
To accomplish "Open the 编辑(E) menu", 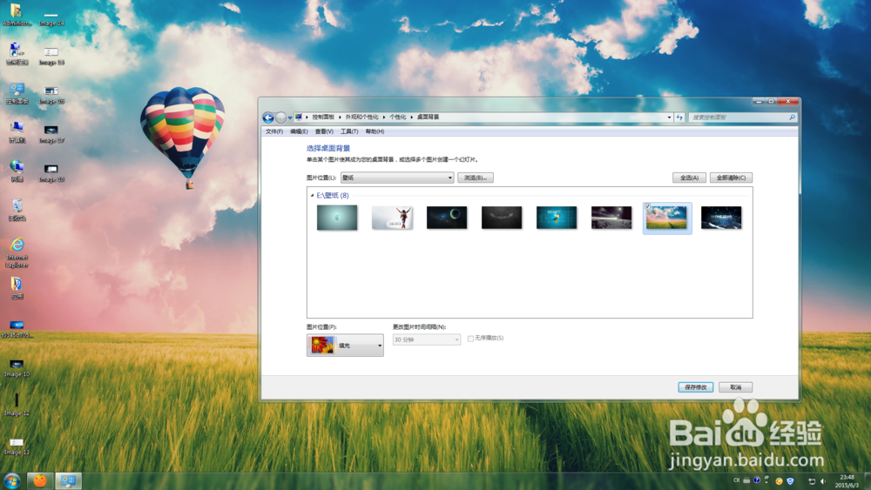I will point(299,131).
